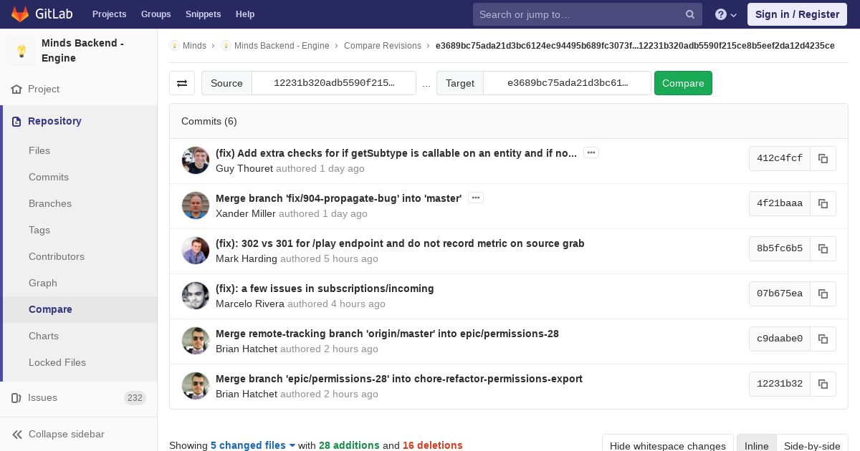The width and height of the screenshot is (860, 451).
Task: Click Guy Thouret's avatar
Action: click(196, 160)
